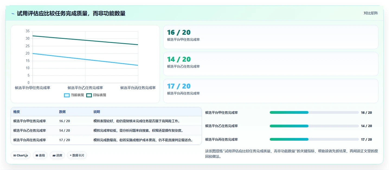Screen dimensions: 389x170
Task: Click the progress bar for 候选平台丙
Action: point(314,139)
